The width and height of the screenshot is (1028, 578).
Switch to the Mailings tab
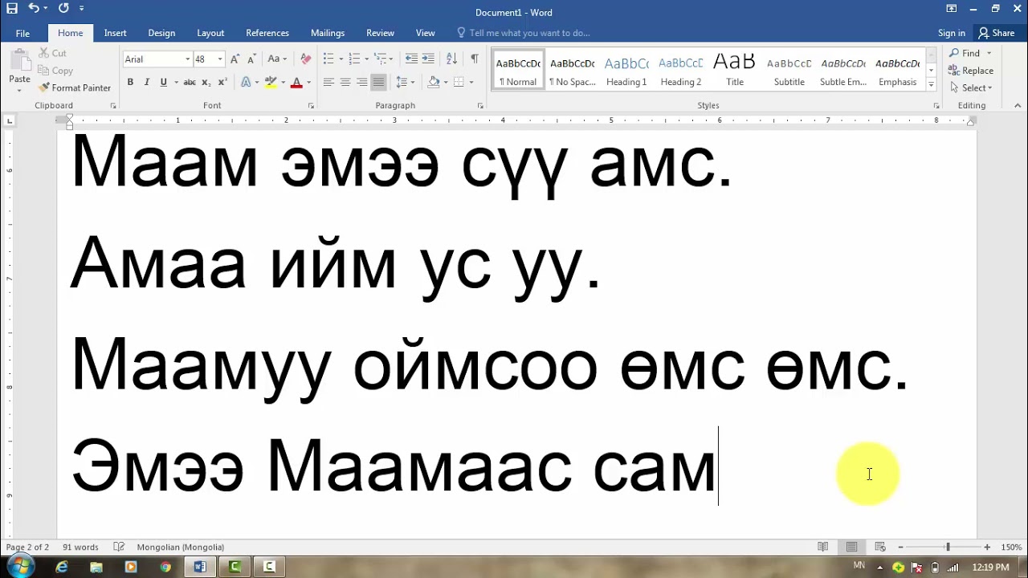point(328,33)
